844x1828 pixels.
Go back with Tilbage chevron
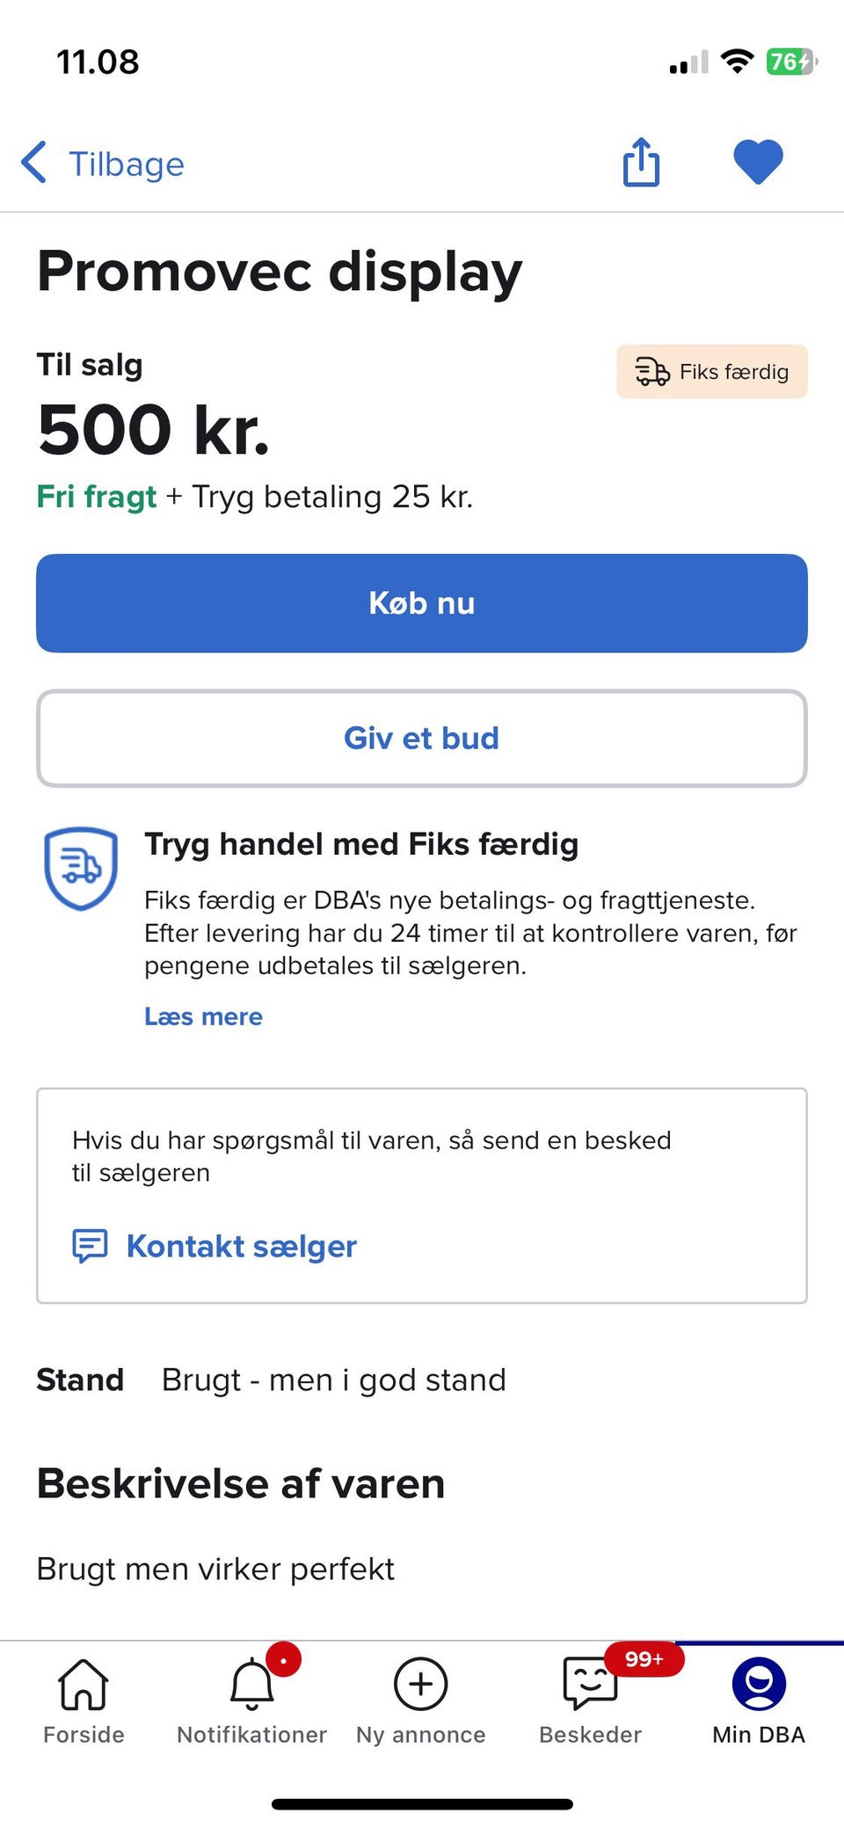pyautogui.click(x=35, y=164)
